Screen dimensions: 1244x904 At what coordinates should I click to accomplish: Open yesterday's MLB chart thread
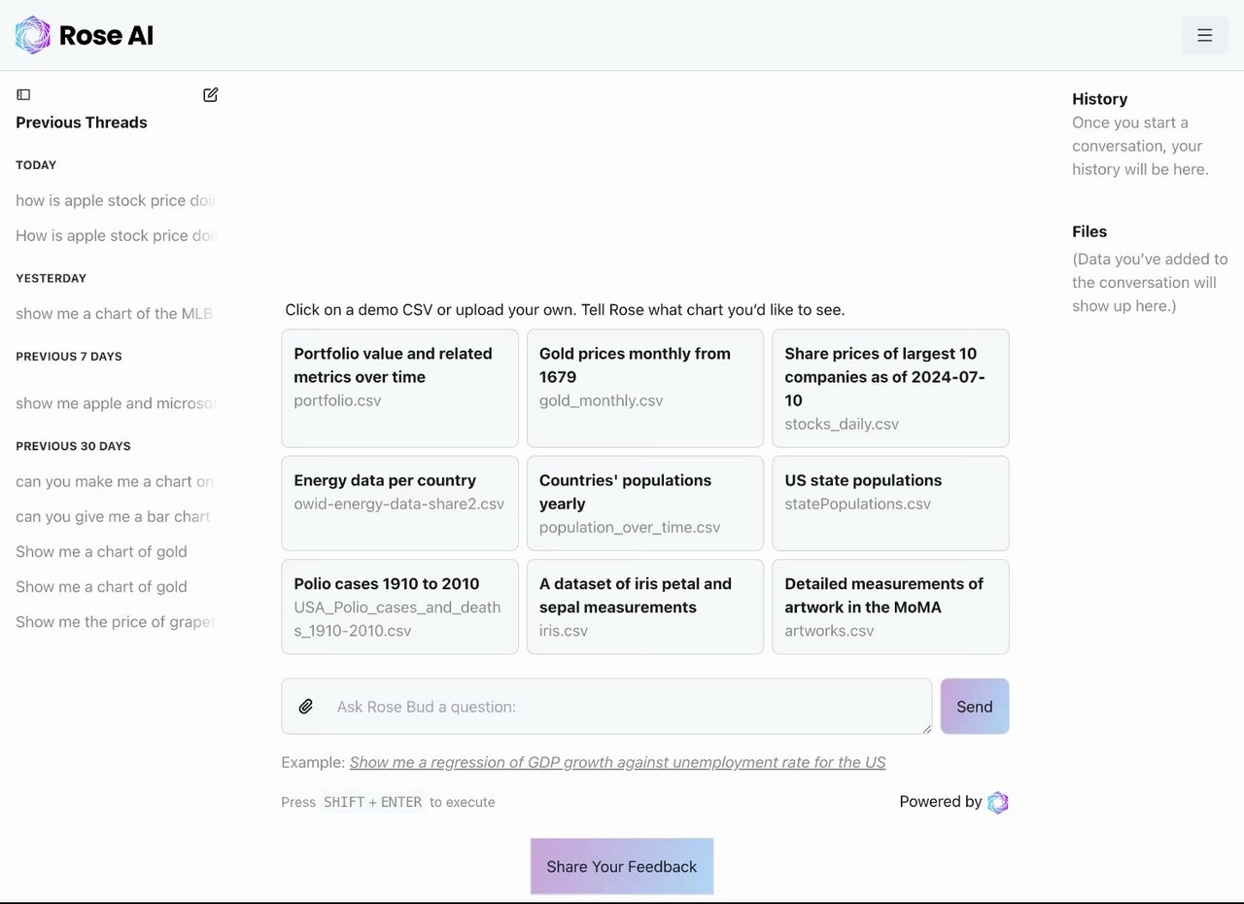[115, 314]
